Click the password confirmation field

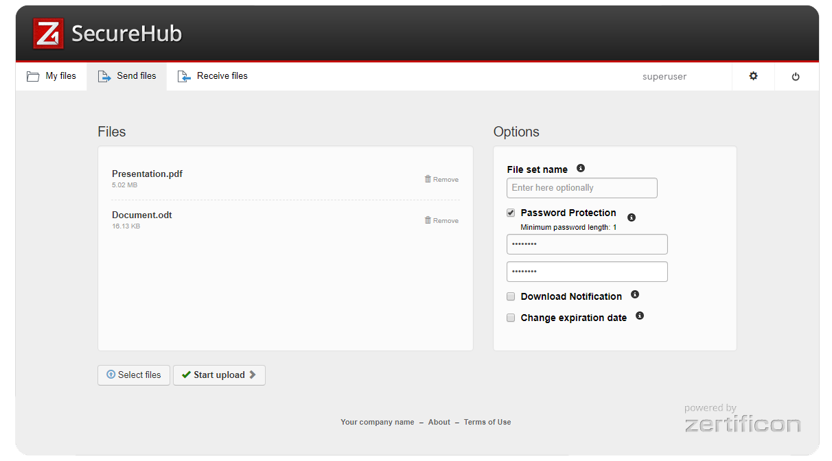click(x=587, y=272)
